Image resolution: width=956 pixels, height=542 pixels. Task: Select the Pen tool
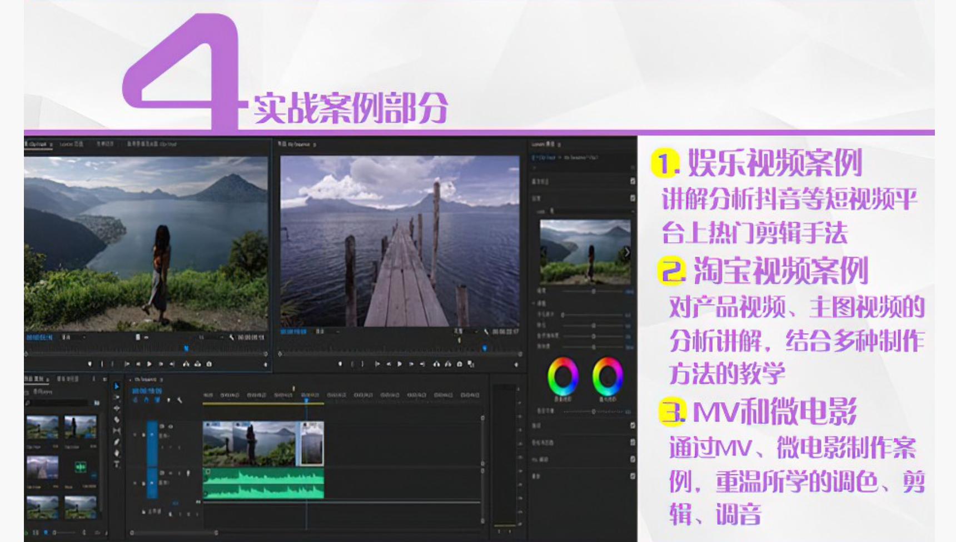[x=117, y=442]
